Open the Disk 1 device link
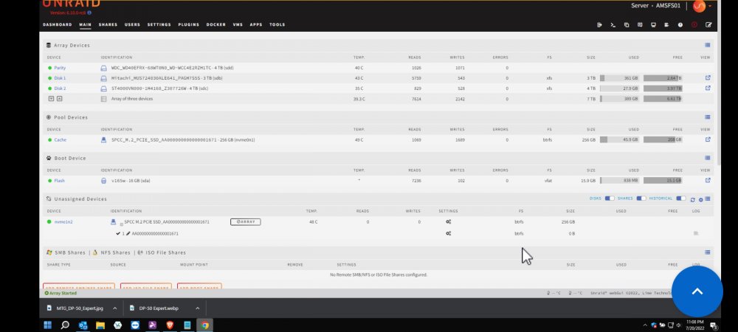The image size is (738, 332). point(60,78)
